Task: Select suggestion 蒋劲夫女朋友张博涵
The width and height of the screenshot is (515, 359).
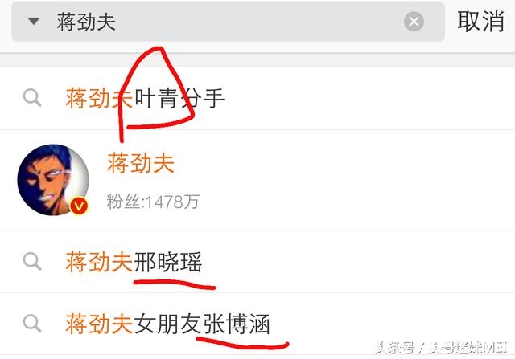Action: coord(257,324)
